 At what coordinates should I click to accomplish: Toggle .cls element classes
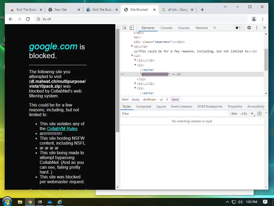[243, 113]
